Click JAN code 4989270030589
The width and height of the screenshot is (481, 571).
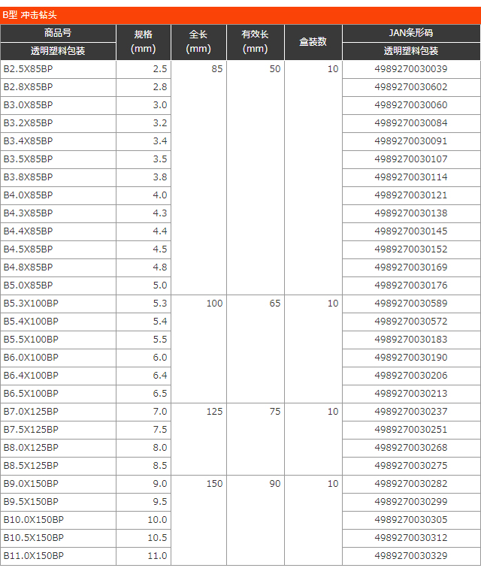[x=410, y=304]
